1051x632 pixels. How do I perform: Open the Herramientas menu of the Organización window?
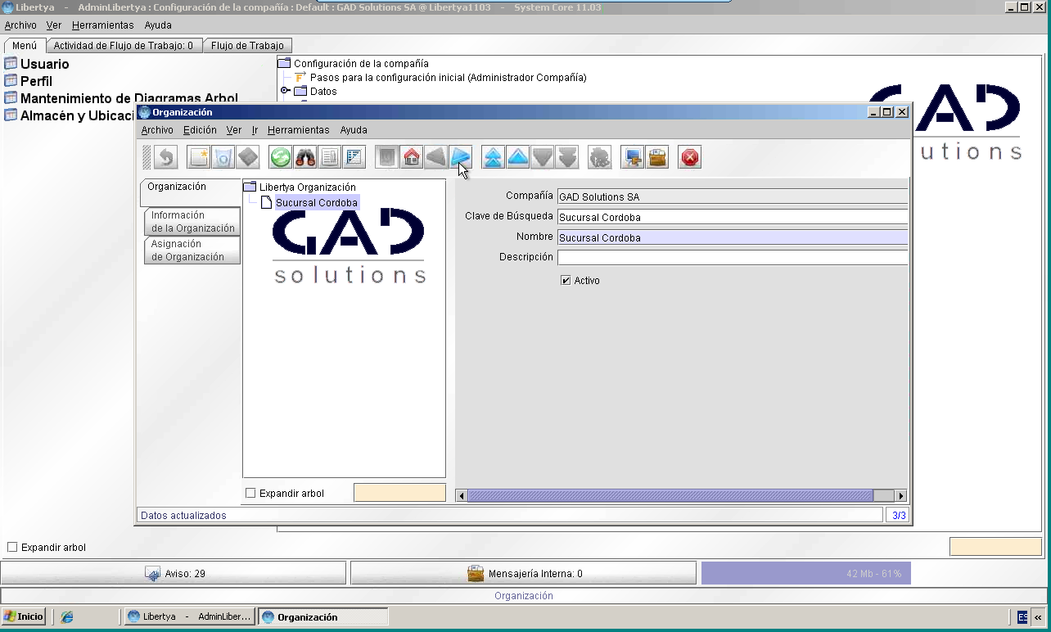pos(299,130)
